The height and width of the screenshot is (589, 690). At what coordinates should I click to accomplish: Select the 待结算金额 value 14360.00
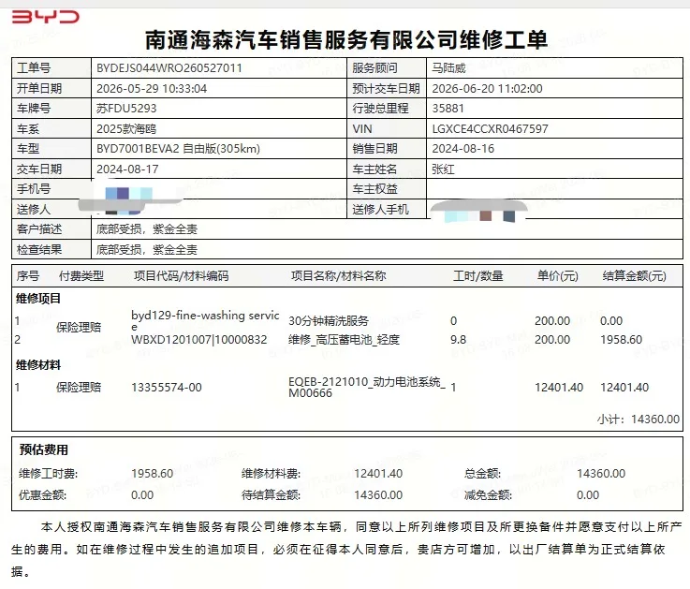point(378,495)
